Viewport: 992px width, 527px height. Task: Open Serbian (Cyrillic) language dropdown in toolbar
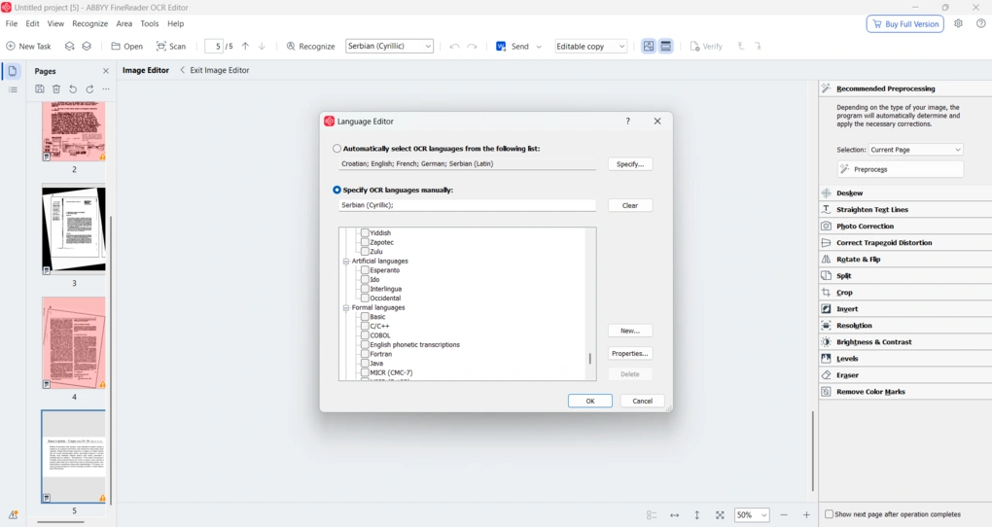390,46
